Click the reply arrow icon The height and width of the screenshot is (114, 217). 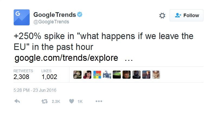[x=17, y=101]
